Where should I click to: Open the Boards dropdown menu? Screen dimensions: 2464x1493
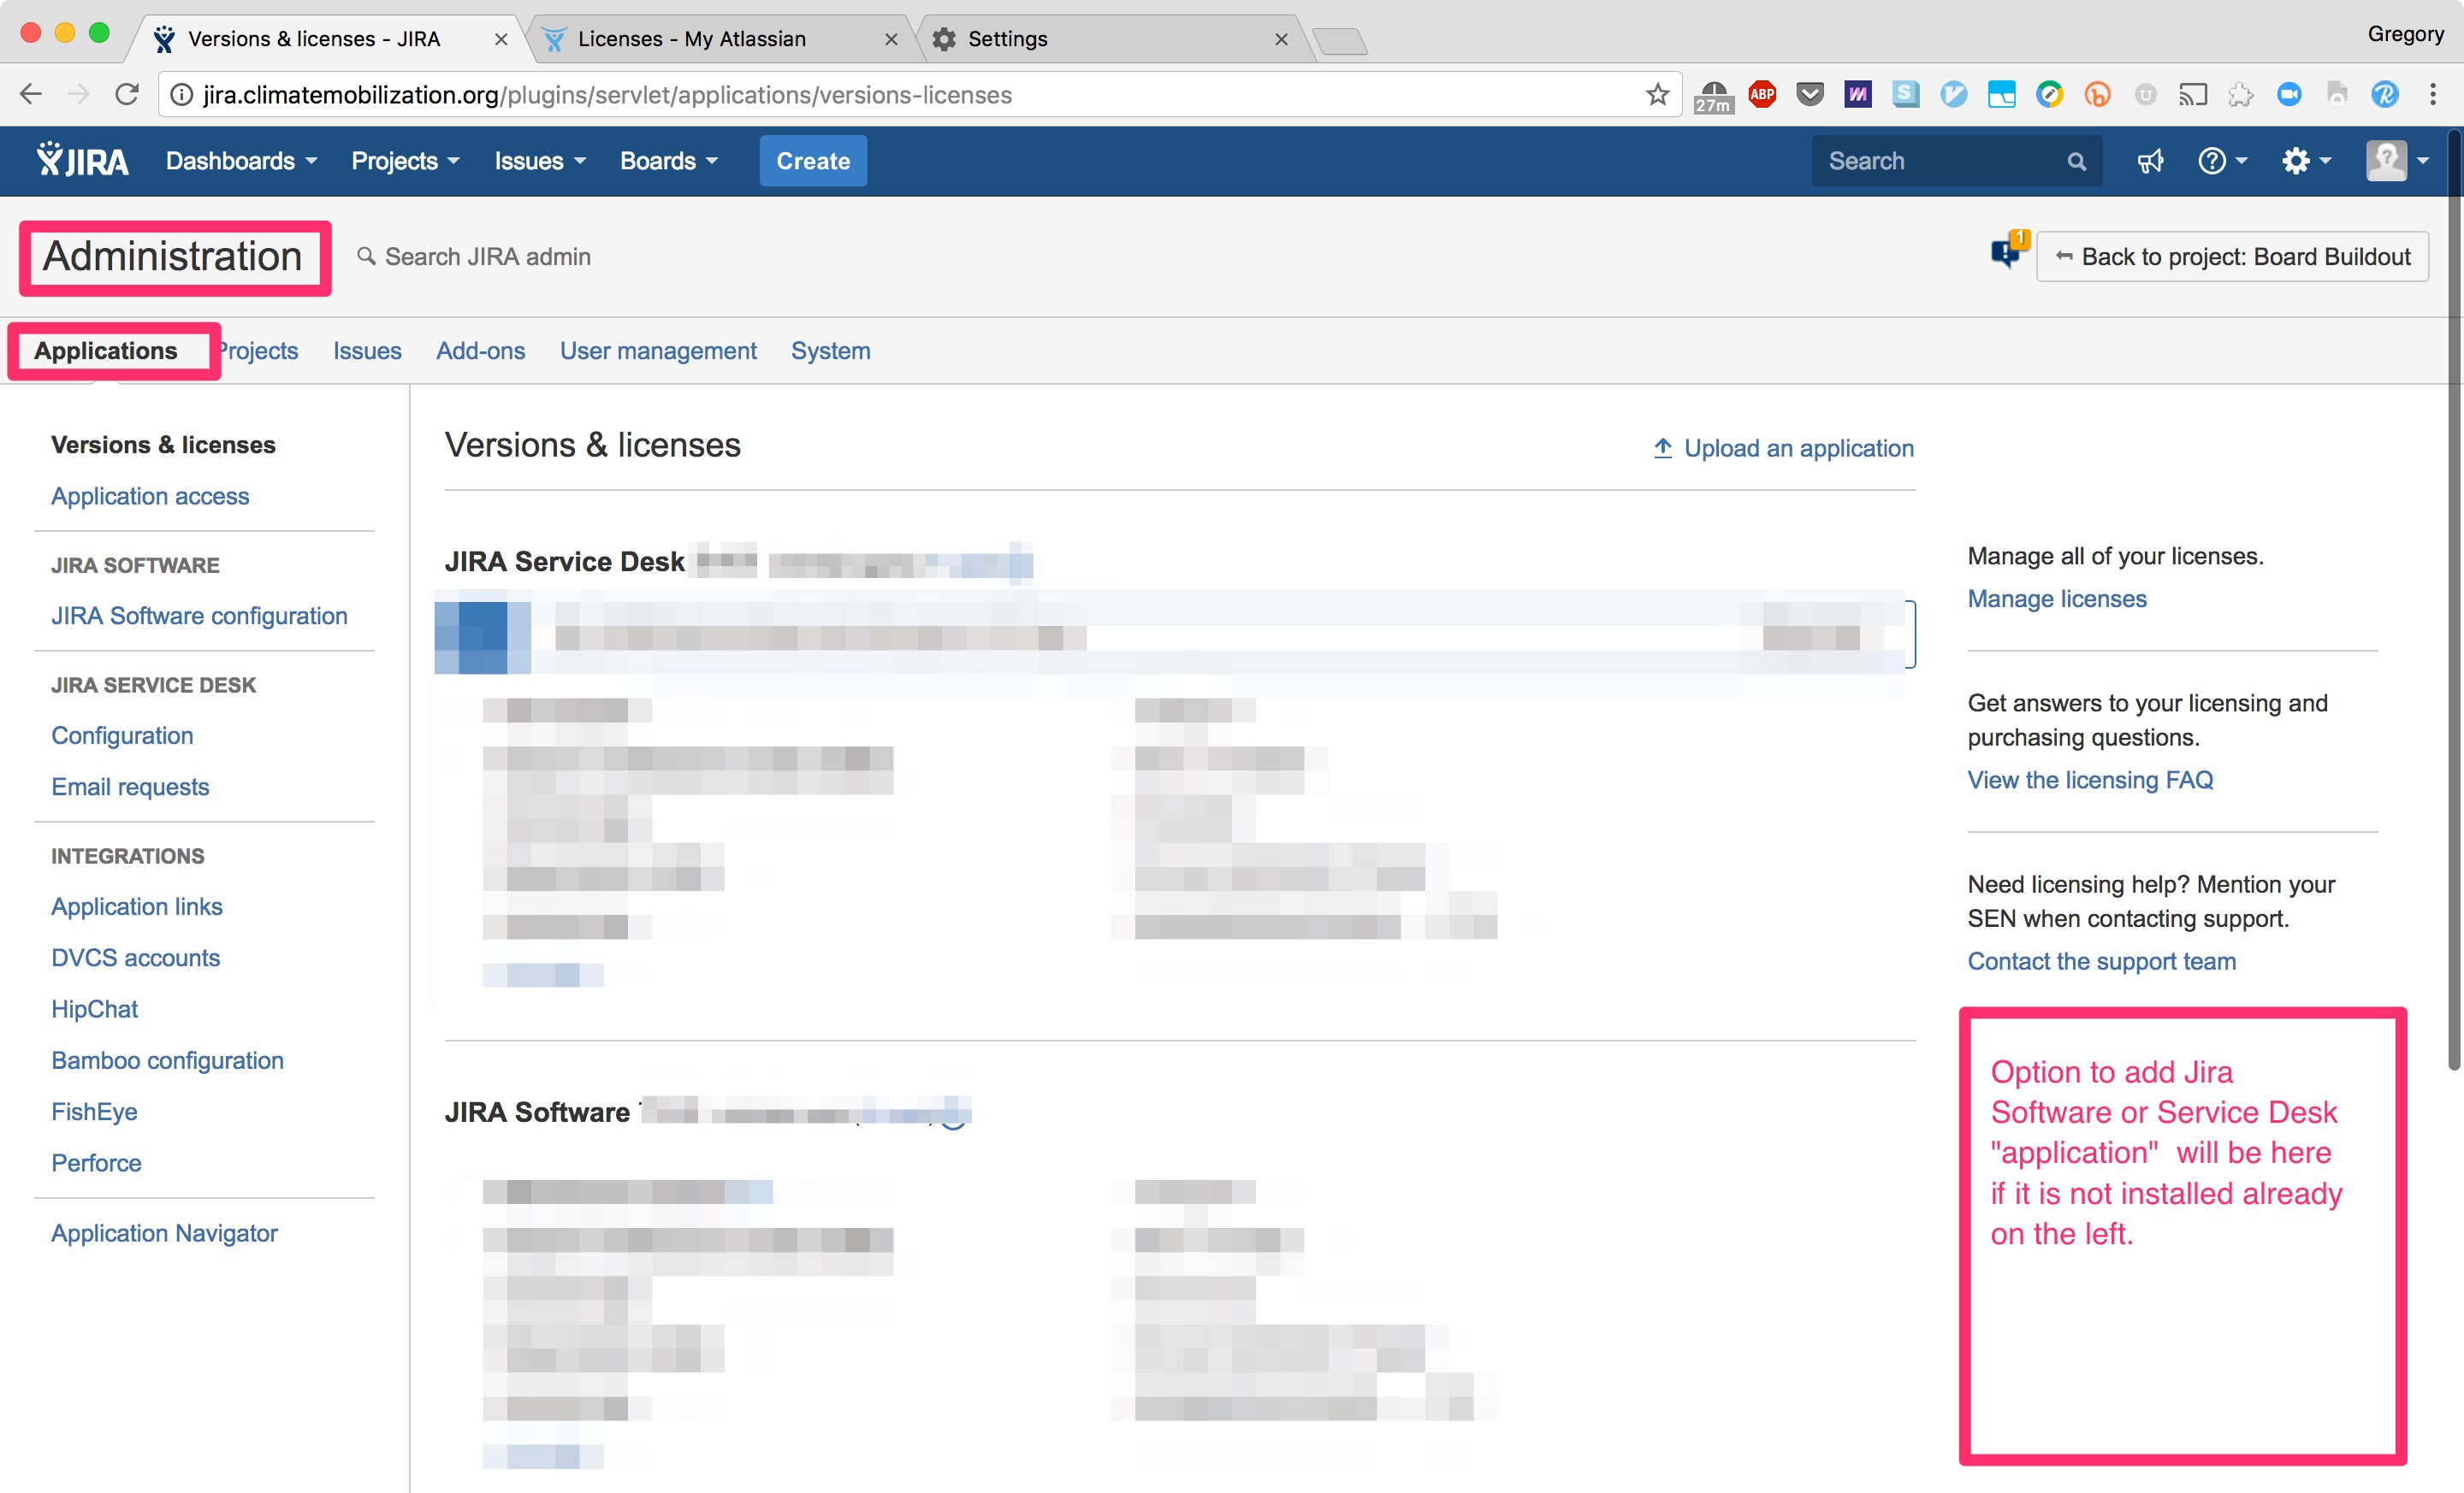(668, 161)
